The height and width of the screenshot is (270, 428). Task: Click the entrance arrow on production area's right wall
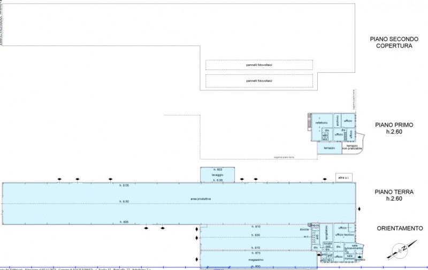(x=360, y=208)
